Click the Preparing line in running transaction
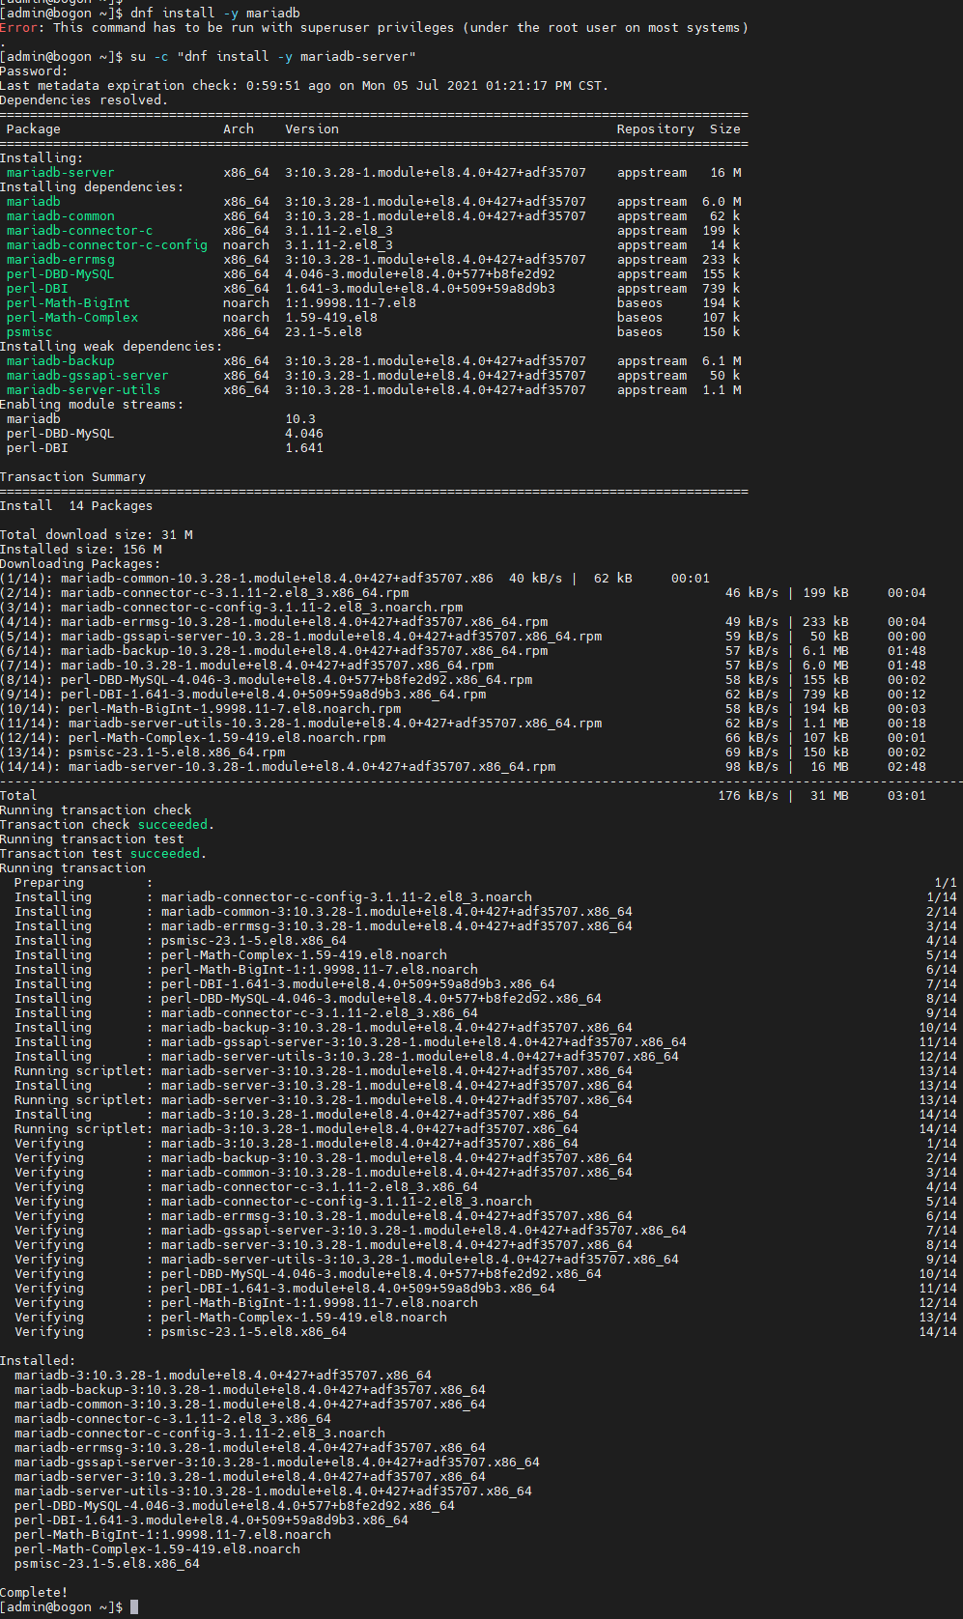Screen dimensions: 963x1619 click(x=49, y=883)
